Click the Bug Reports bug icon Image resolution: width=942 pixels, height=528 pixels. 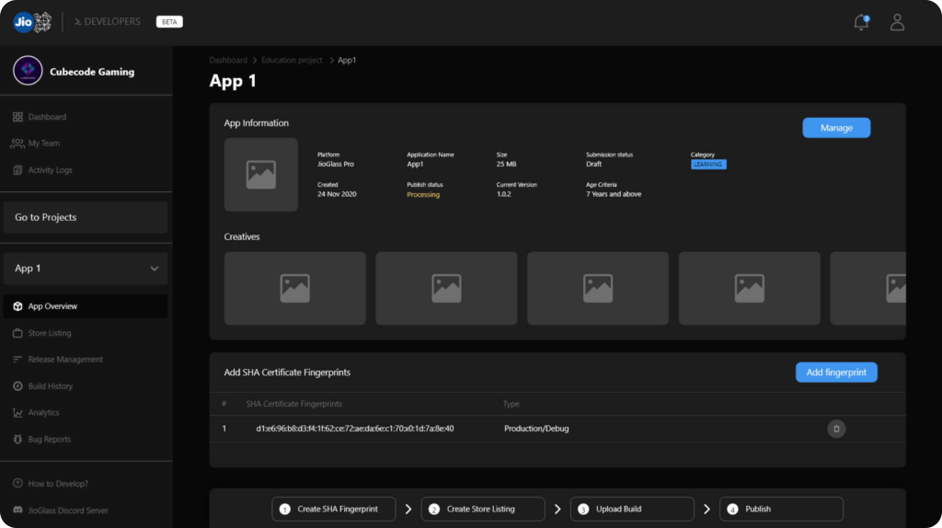(17, 439)
